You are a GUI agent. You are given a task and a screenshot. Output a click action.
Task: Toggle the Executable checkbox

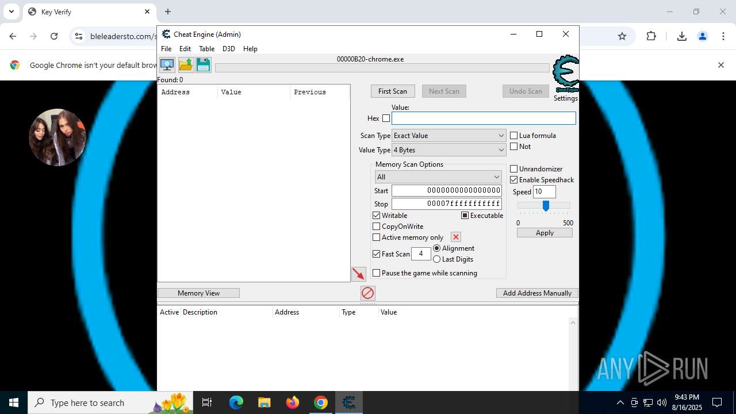[465, 216]
